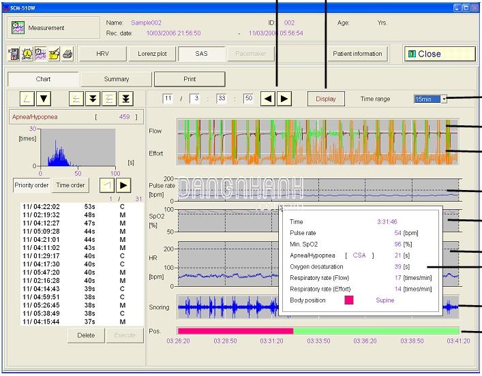Click the single down-triangle threshold icon
This screenshot has width=482, height=376.
(44, 99)
